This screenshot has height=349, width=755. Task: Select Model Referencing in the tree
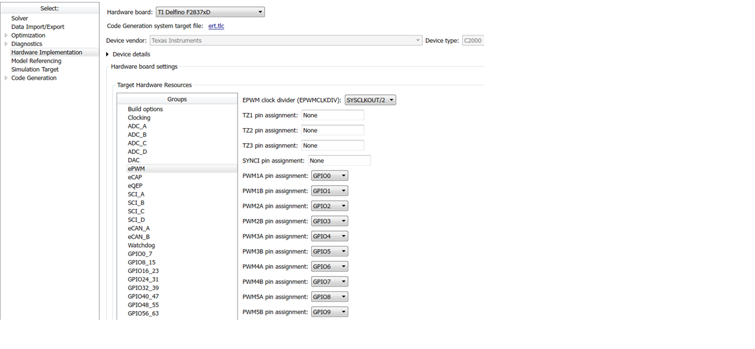pos(36,61)
